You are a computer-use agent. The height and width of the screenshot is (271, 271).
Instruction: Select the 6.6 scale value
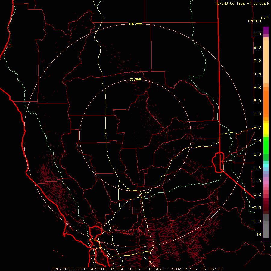257,87
